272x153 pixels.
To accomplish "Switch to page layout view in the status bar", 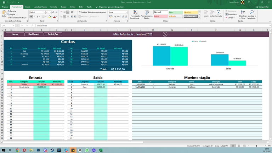I will pyautogui.click(x=239, y=146).
